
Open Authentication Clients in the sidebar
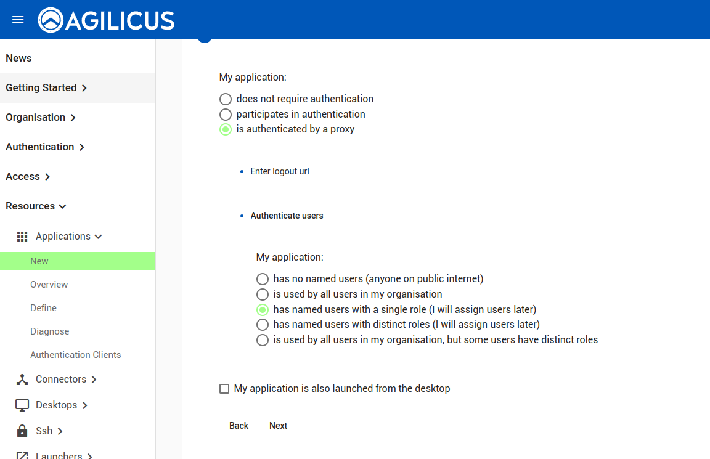tap(75, 355)
